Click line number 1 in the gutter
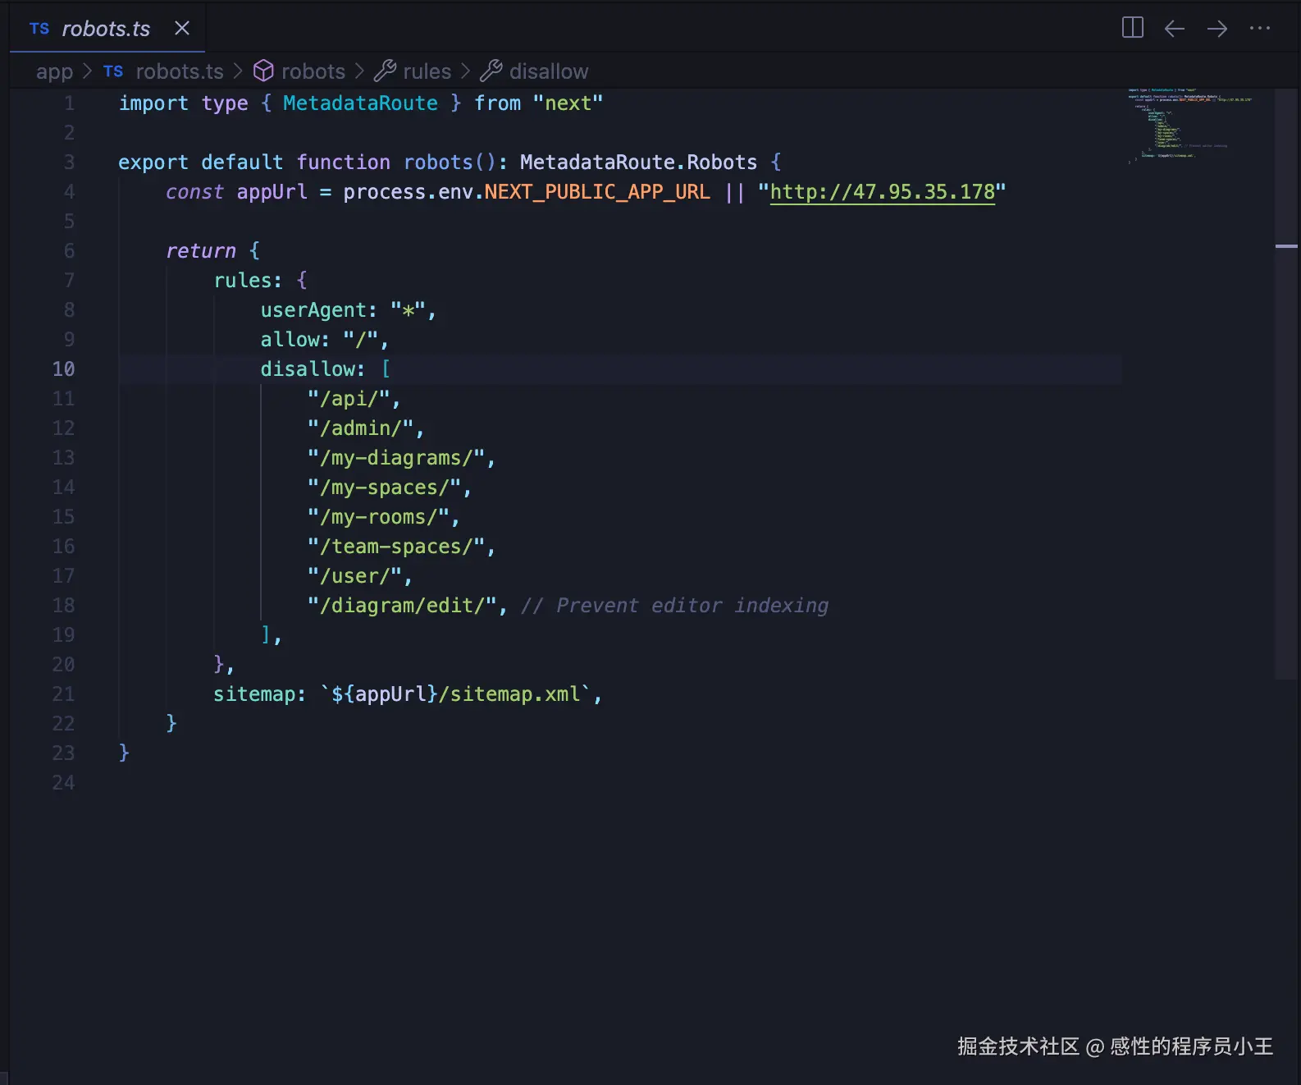This screenshot has width=1301, height=1085. 69,103
